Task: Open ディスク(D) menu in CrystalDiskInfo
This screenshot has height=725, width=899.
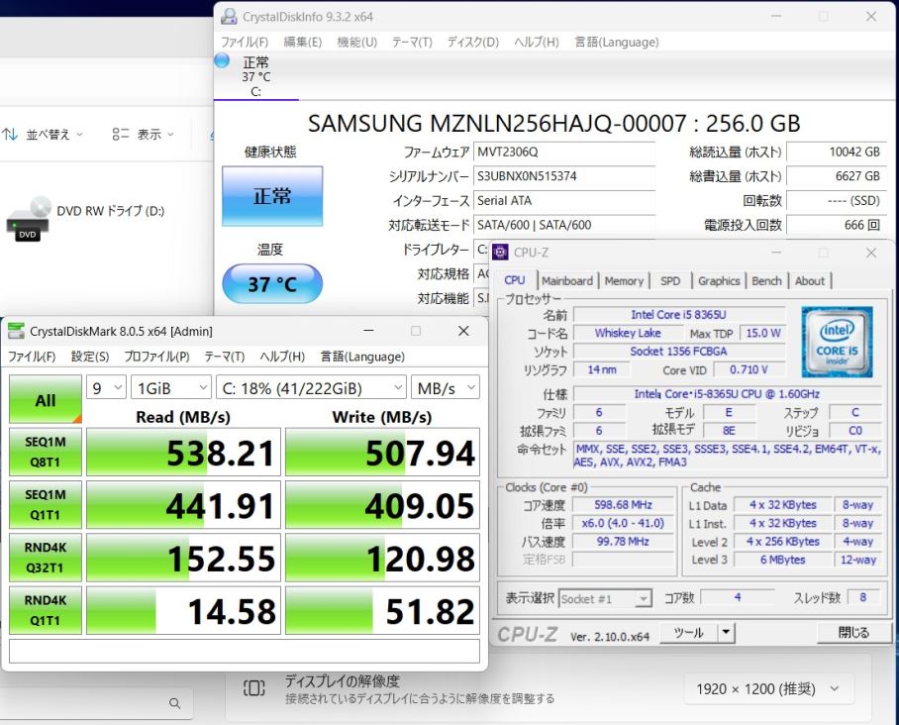Action: tap(473, 42)
